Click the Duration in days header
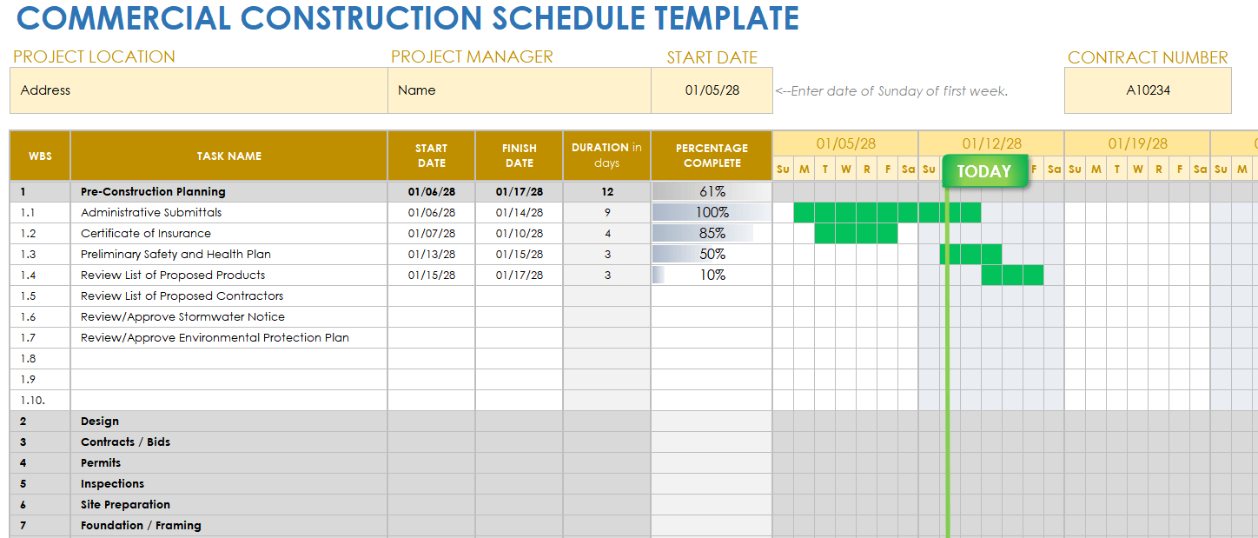 [x=606, y=156]
